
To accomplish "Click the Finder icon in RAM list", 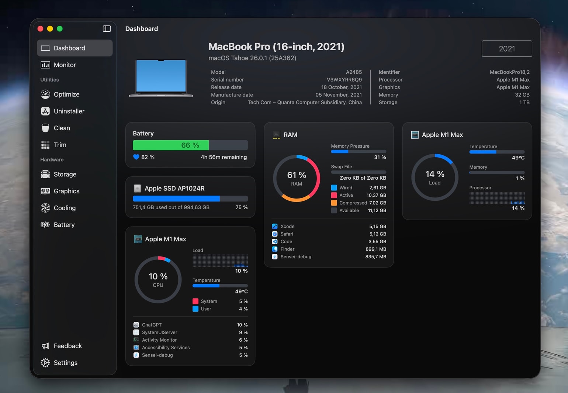I will coord(275,249).
